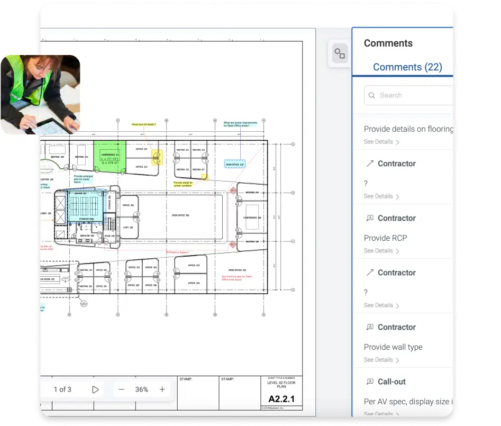This screenshot has height=426, width=501.
Task: Click text box icon above Provide RCP
Action: click(x=370, y=219)
